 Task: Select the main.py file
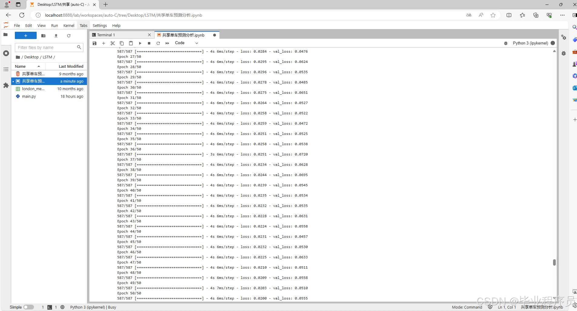(49, 96)
